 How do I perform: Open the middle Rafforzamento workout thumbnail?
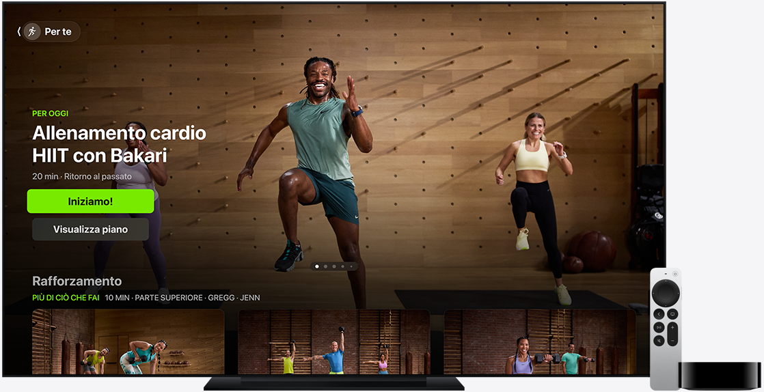click(x=333, y=341)
